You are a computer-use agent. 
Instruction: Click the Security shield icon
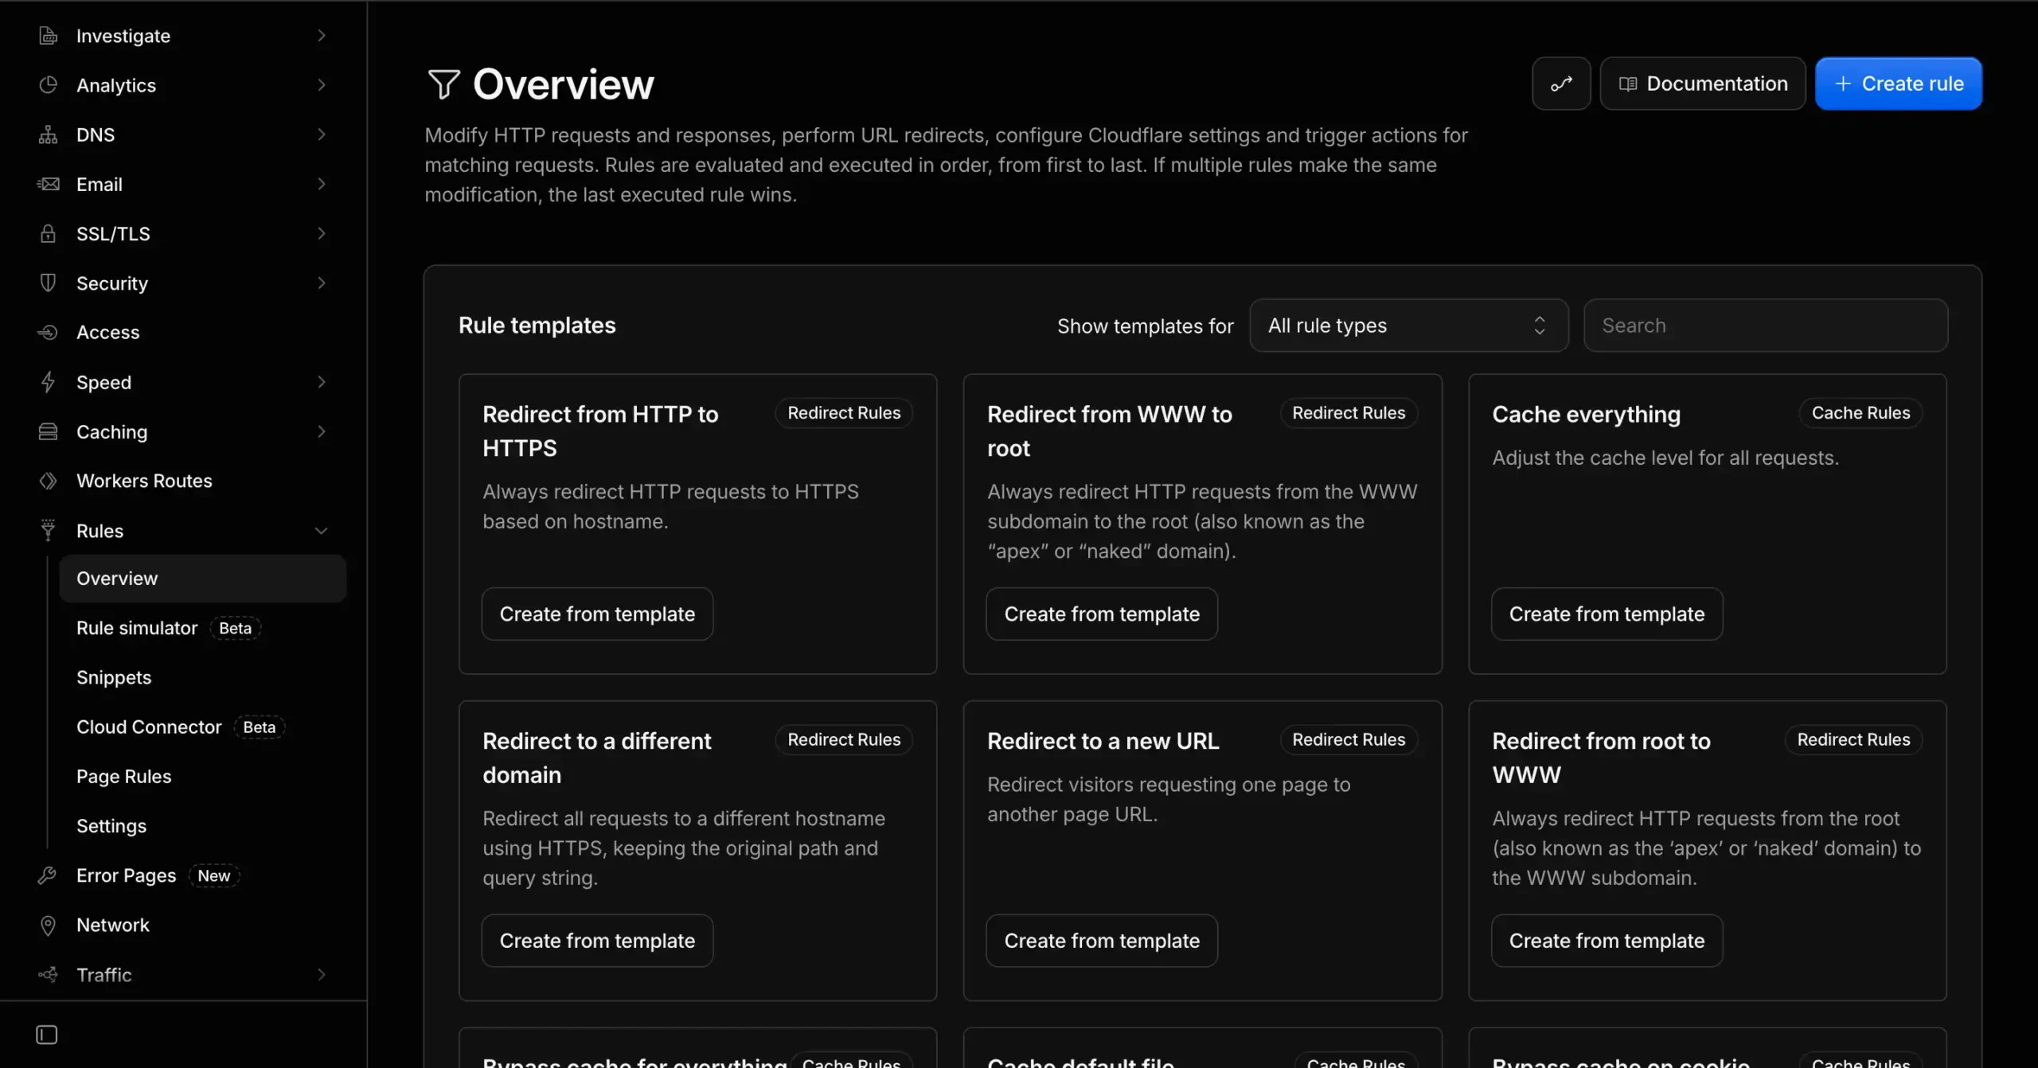[x=48, y=283]
